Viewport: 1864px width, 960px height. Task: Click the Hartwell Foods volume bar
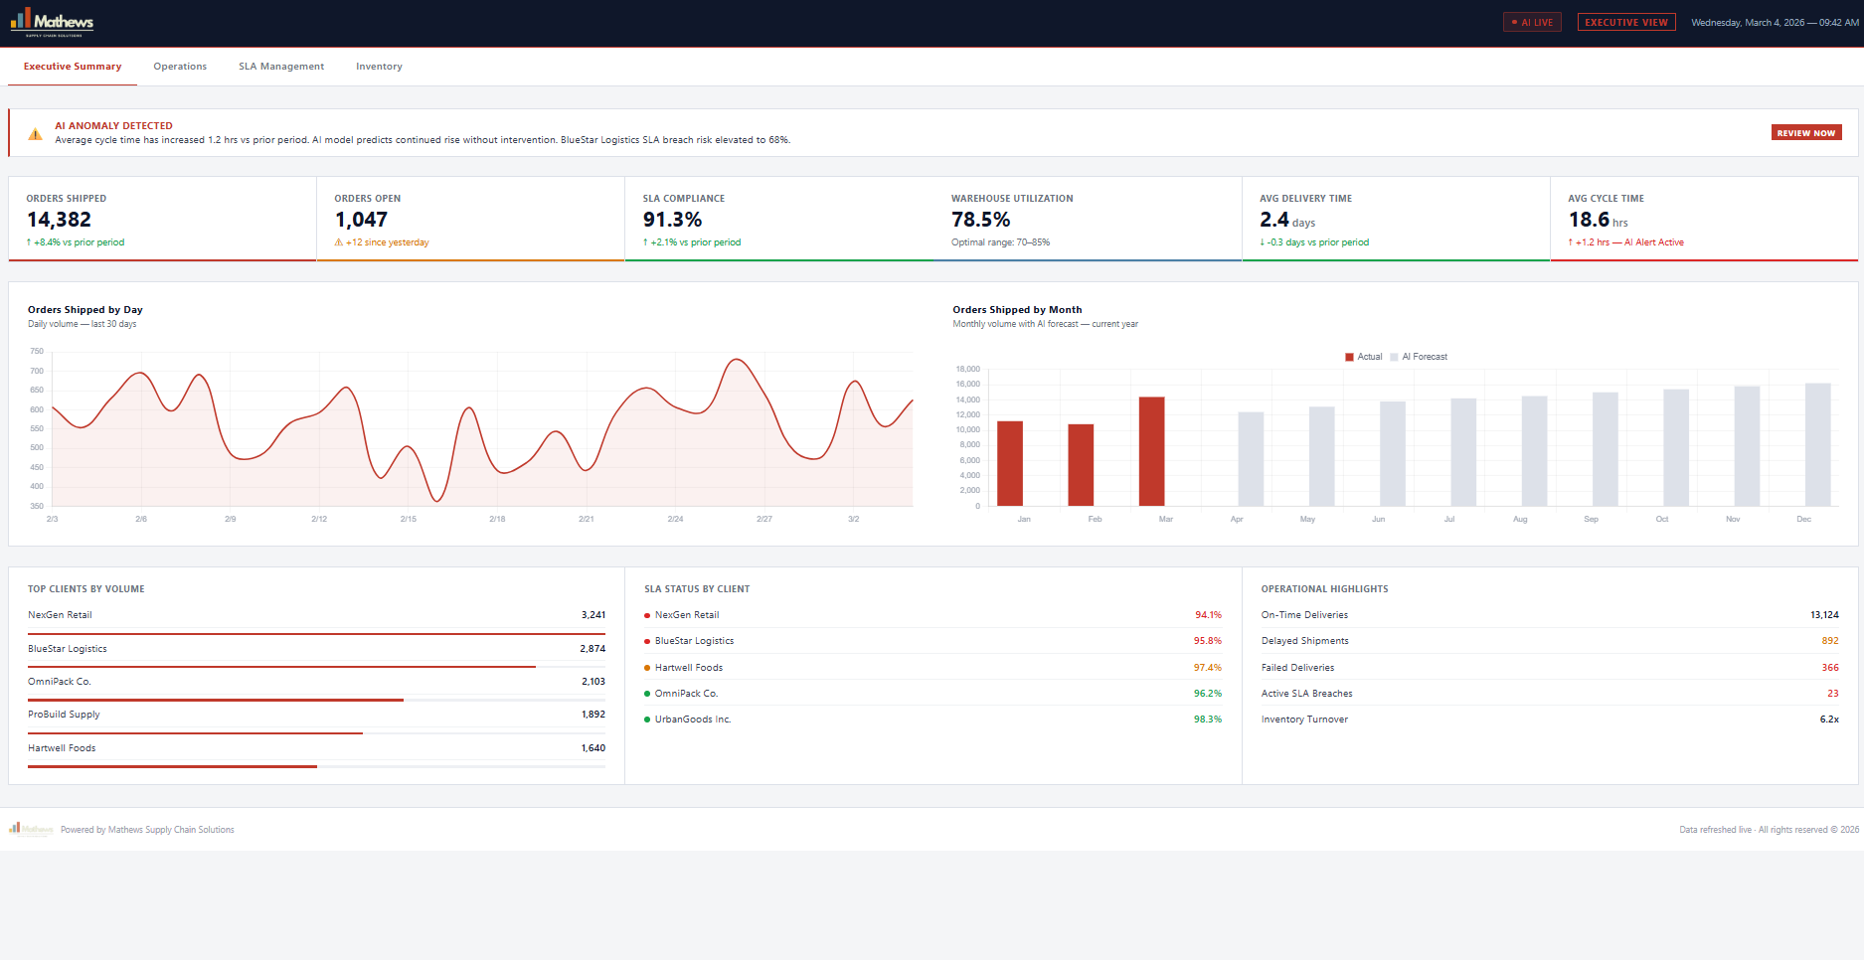172,766
